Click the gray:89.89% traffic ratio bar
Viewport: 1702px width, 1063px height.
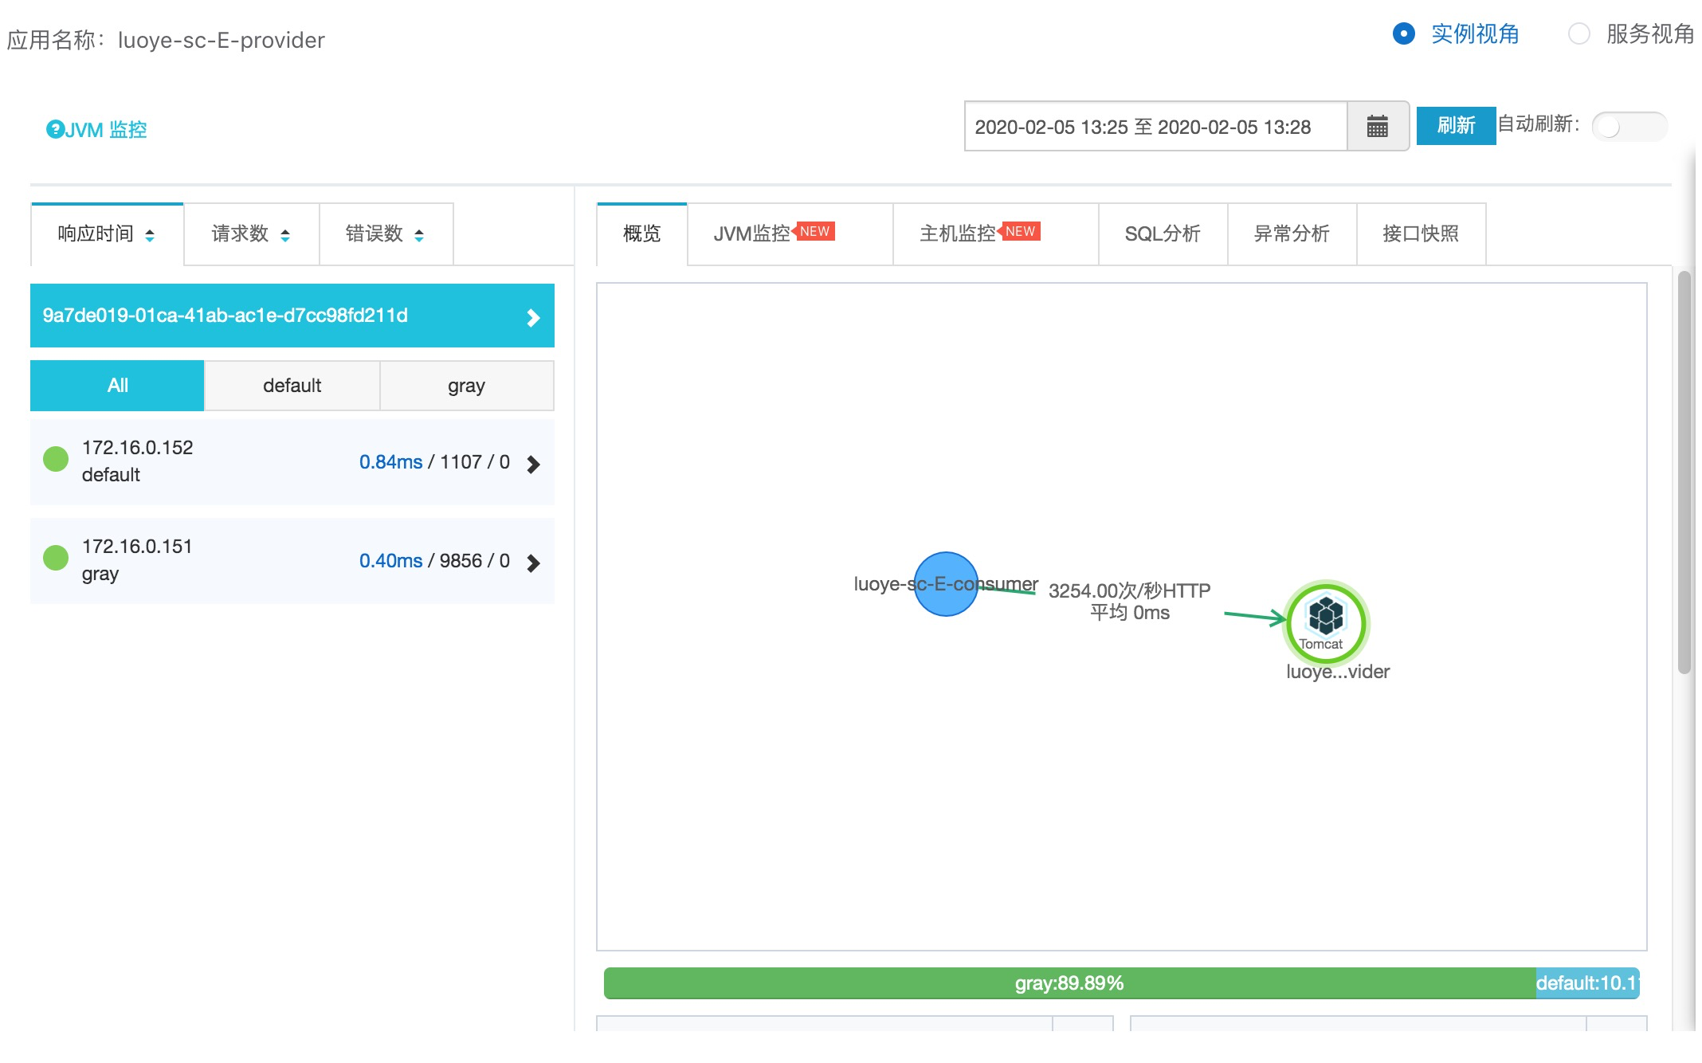point(1069,983)
